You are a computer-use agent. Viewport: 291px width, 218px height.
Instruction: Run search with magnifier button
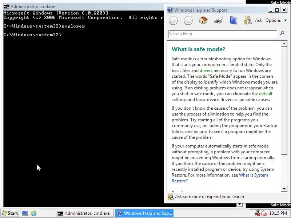click(282, 33)
